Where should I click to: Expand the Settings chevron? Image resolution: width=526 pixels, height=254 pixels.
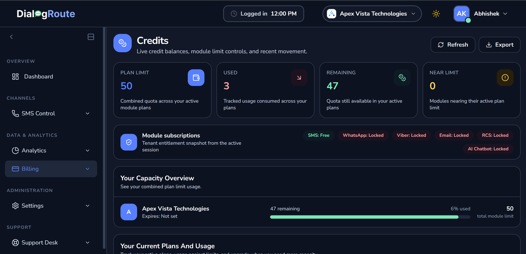[x=87, y=206]
